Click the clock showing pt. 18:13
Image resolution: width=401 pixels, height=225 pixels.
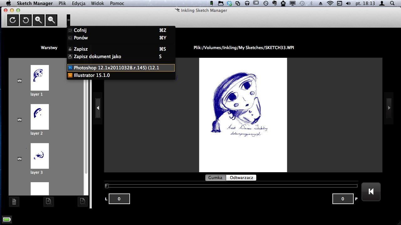[365, 3]
